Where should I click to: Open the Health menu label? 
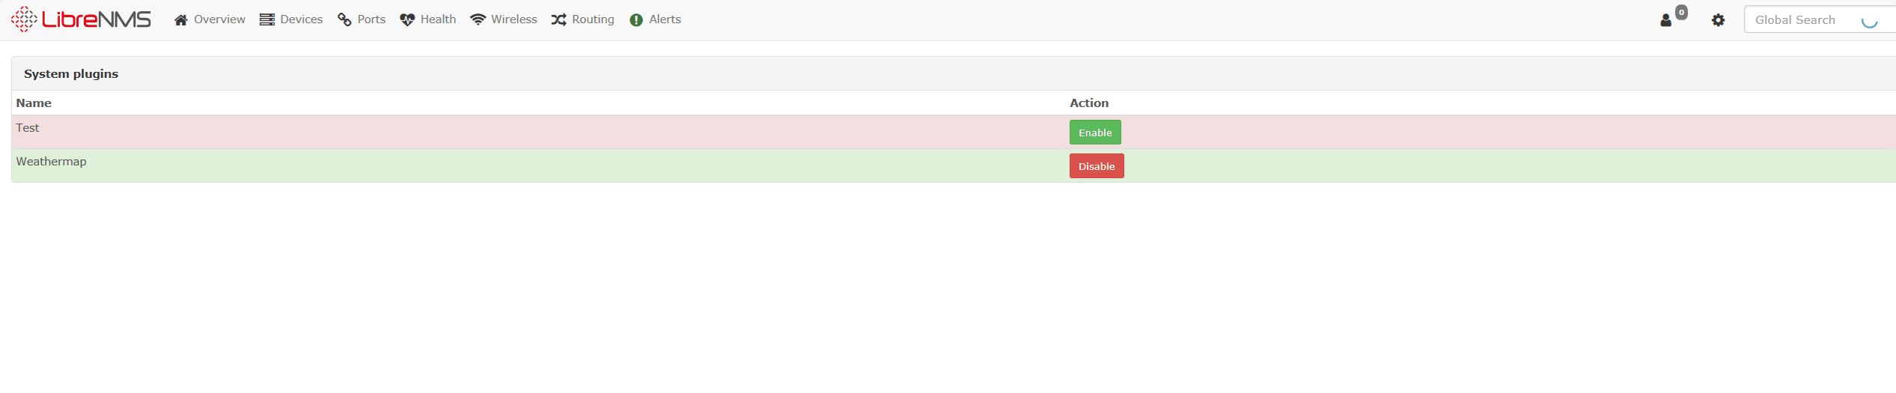pyautogui.click(x=438, y=19)
